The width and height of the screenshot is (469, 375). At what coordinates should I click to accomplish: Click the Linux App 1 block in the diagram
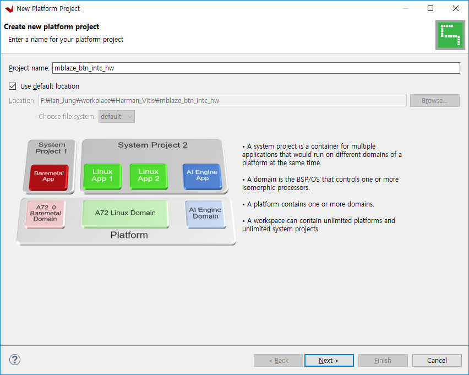(x=102, y=176)
